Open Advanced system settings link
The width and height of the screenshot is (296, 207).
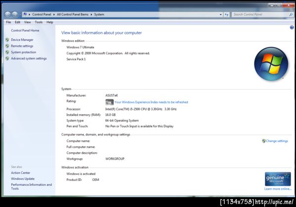(29, 59)
